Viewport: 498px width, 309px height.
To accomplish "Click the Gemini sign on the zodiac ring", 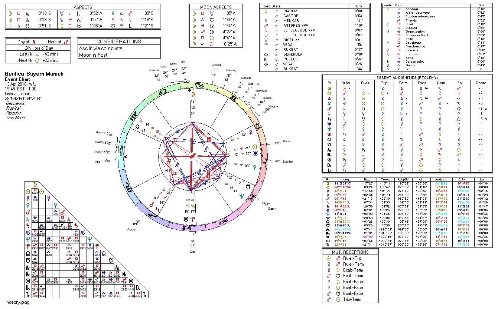I will pyautogui.click(x=234, y=97).
